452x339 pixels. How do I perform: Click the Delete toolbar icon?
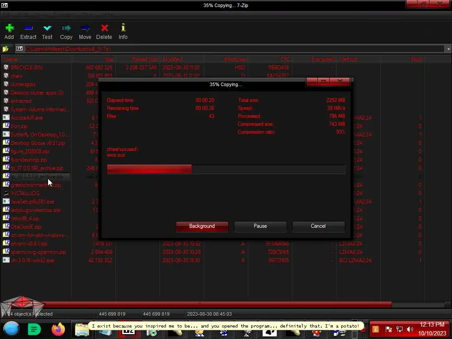(104, 28)
